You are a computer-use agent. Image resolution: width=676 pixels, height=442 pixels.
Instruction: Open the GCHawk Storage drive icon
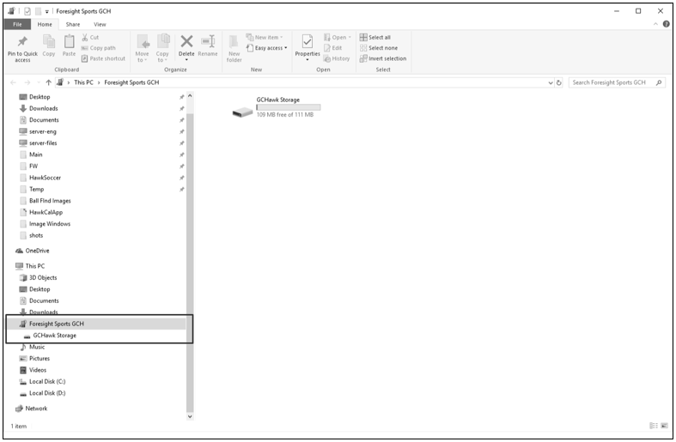(x=242, y=110)
